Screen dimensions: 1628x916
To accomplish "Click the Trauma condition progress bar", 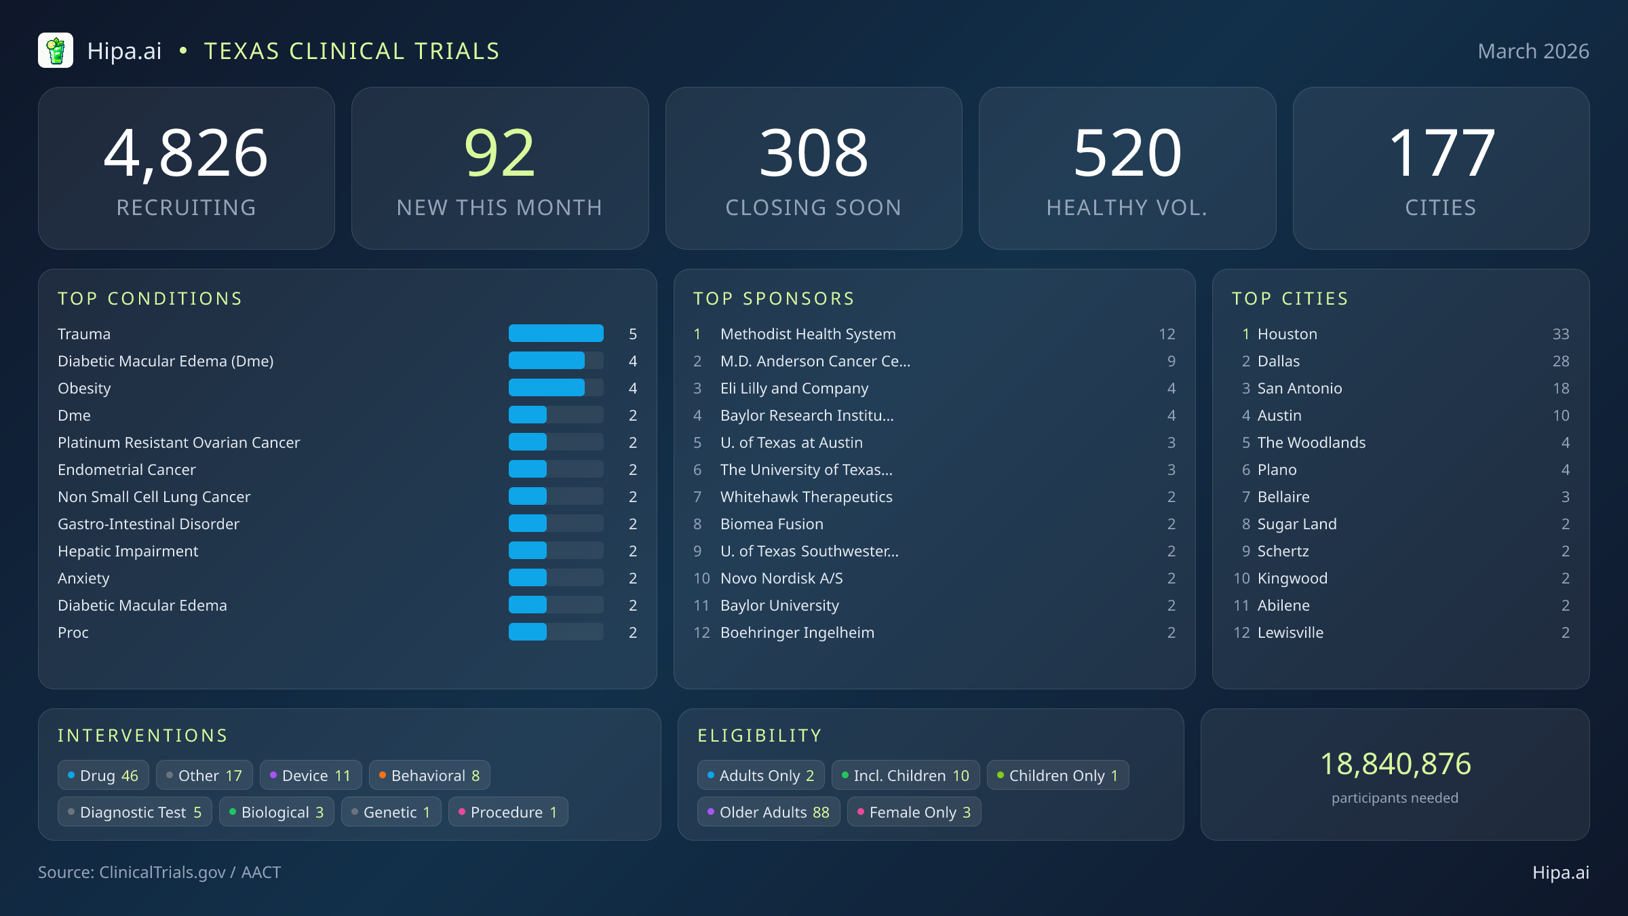I will [556, 333].
